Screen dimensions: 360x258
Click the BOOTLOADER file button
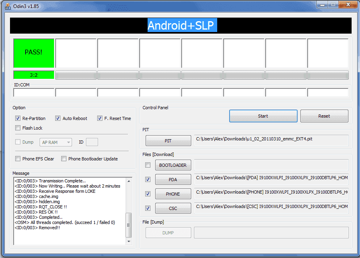tap(173, 165)
